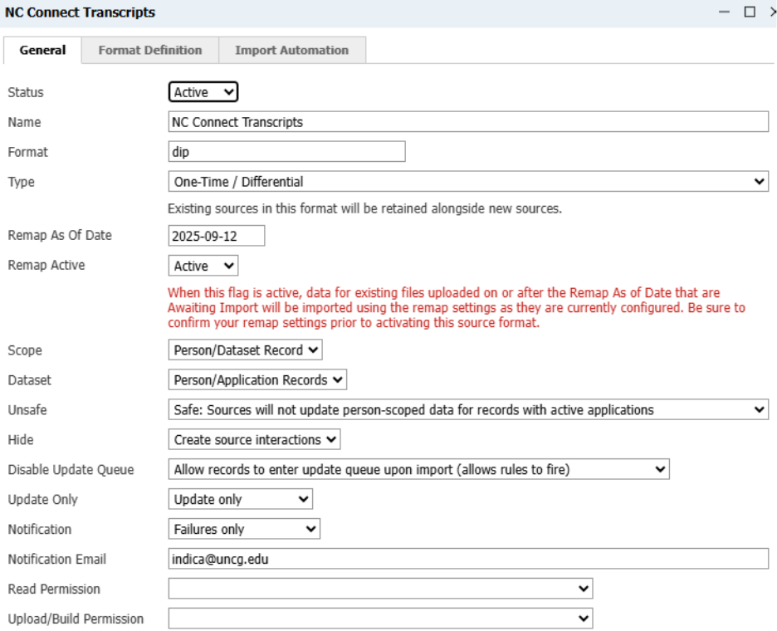Screen dimensions: 777x631
Task: Expand the Type dropdown
Action: pos(468,182)
